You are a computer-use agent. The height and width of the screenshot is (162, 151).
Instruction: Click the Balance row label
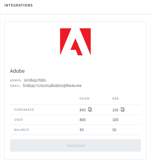click(21, 130)
